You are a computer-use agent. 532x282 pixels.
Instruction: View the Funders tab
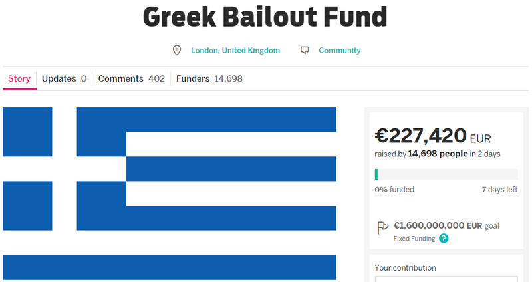[209, 78]
